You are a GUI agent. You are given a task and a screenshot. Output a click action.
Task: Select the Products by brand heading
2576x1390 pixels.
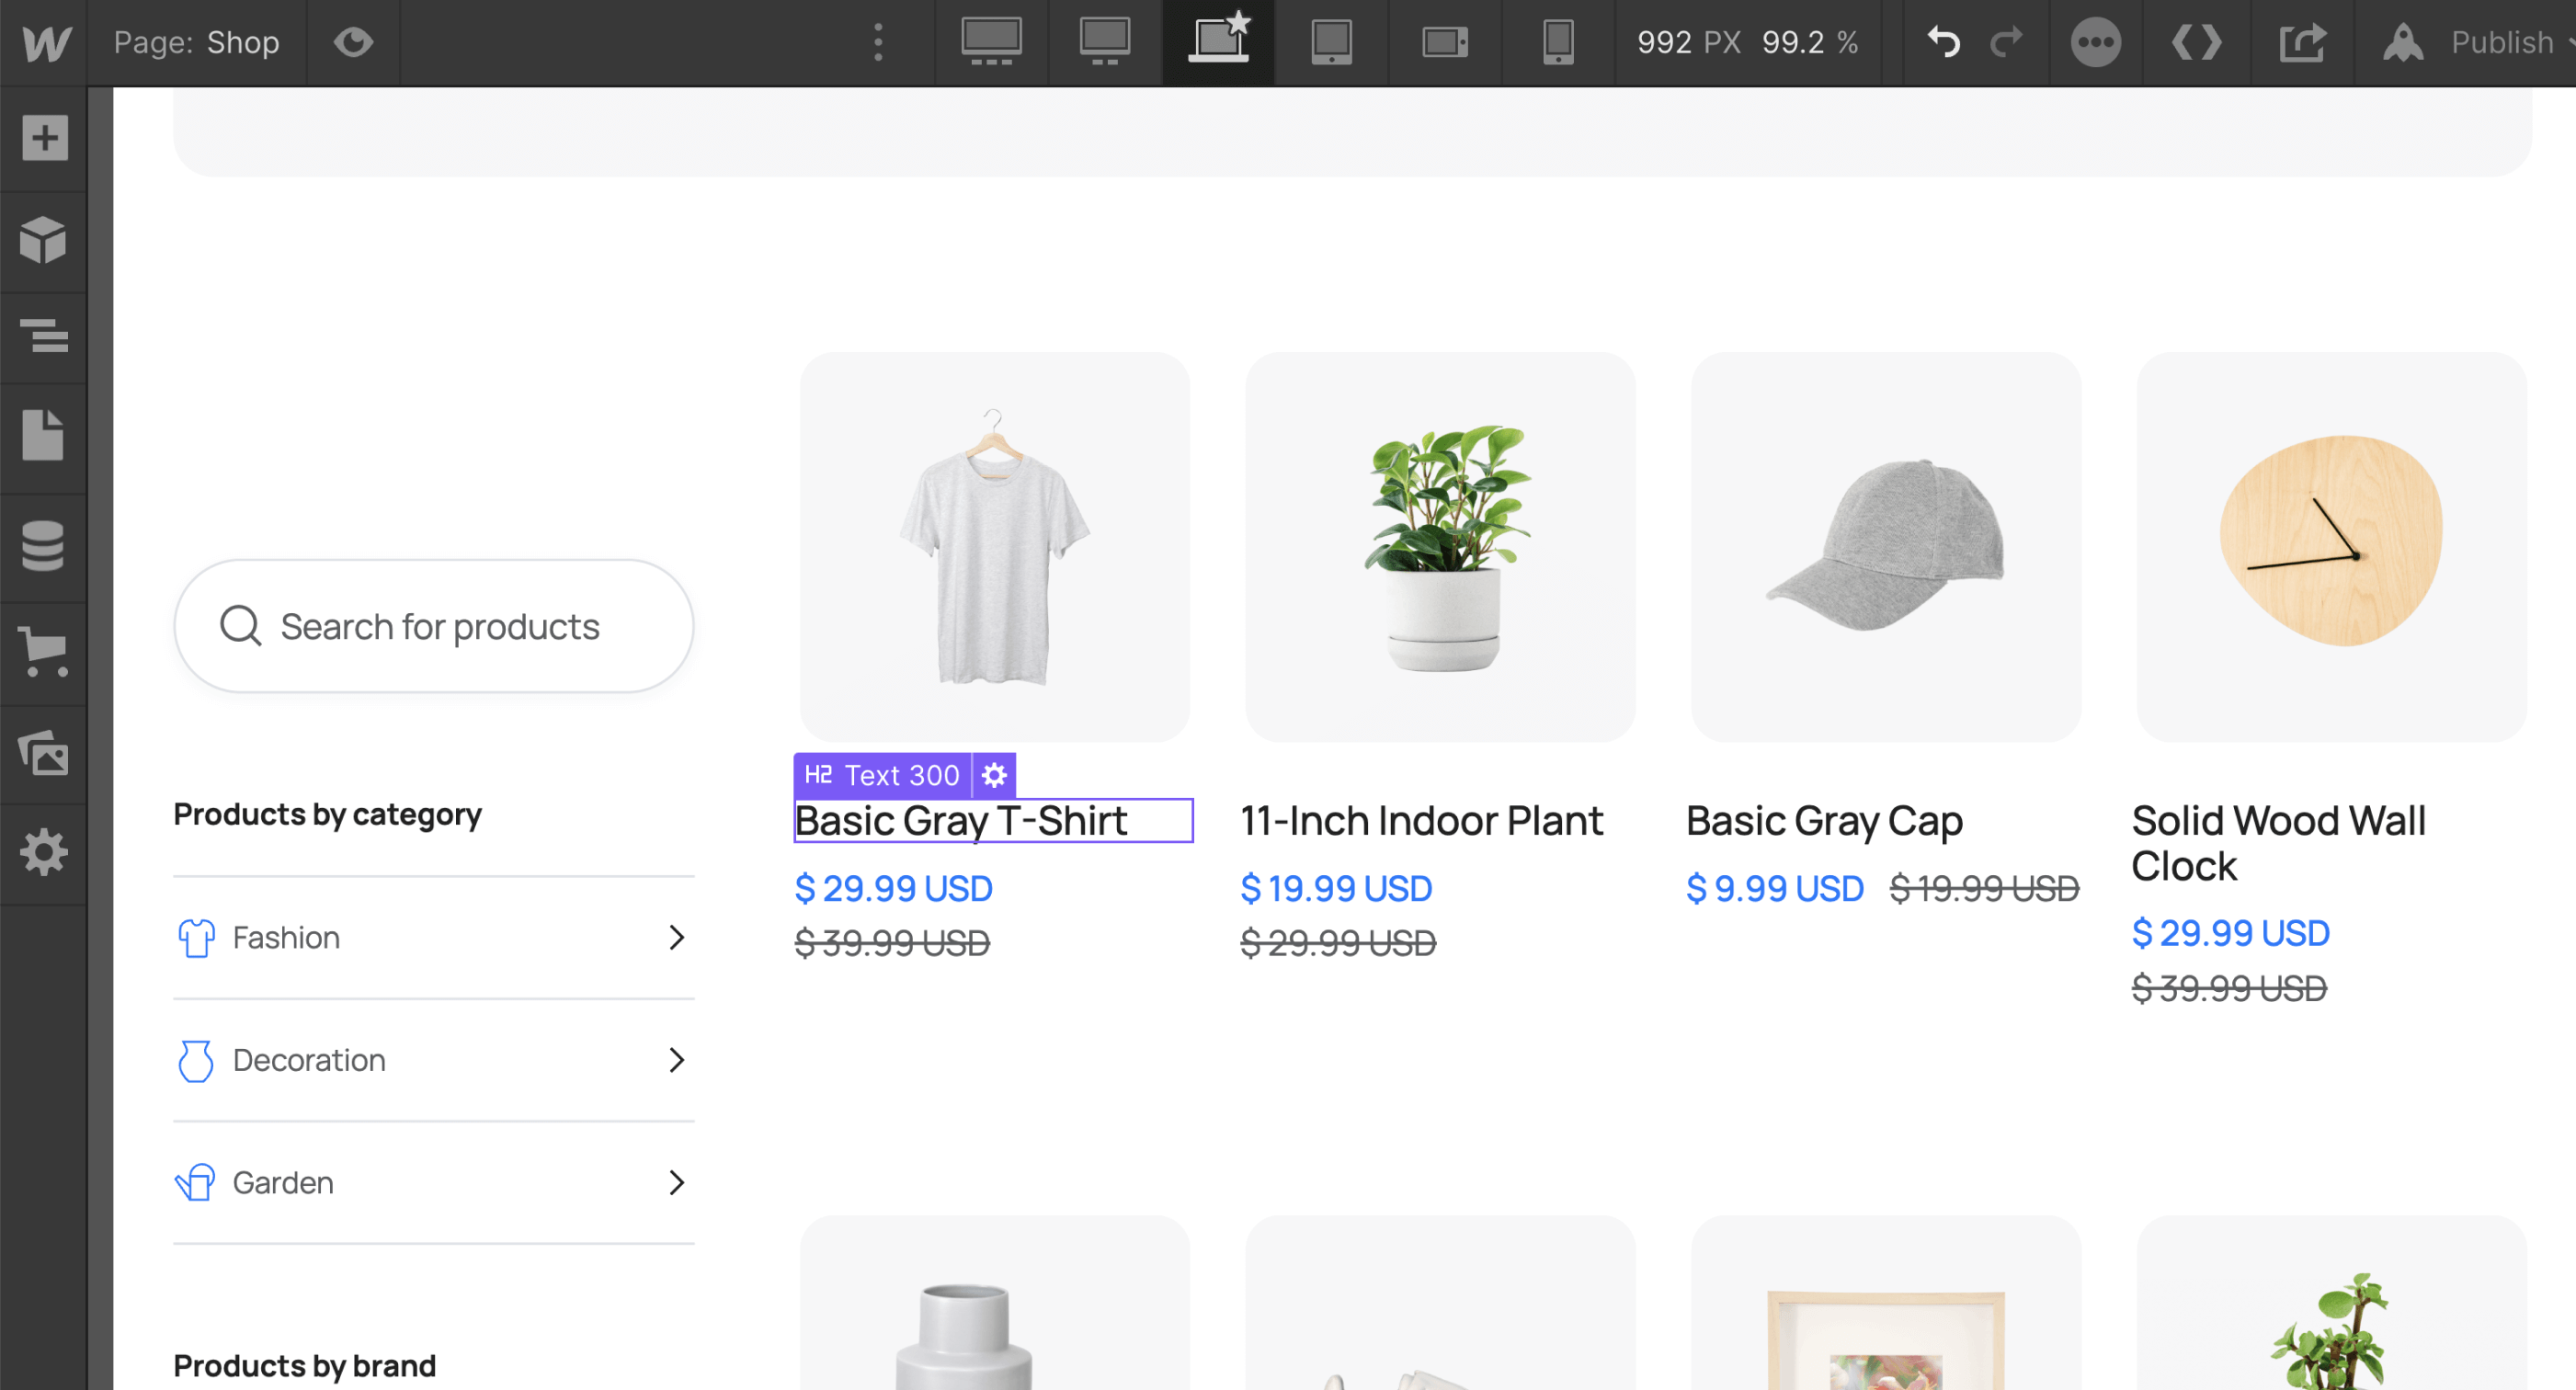[305, 1366]
